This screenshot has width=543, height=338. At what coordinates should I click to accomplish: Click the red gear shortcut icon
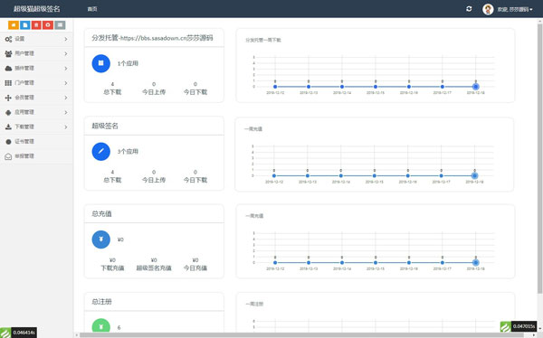tap(48, 25)
